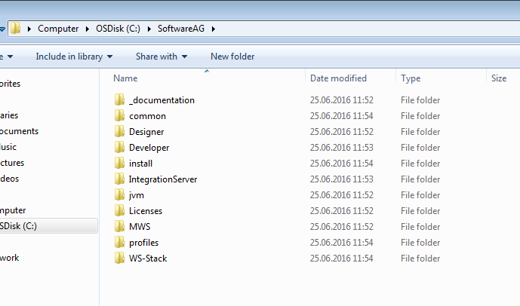Image resolution: width=520 pixels, height=306 pixels.
Task: Click the profiles folder icon
Action: click(119, 243)
